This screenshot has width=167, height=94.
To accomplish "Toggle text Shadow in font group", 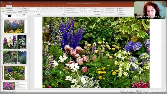I will (37, 11).
